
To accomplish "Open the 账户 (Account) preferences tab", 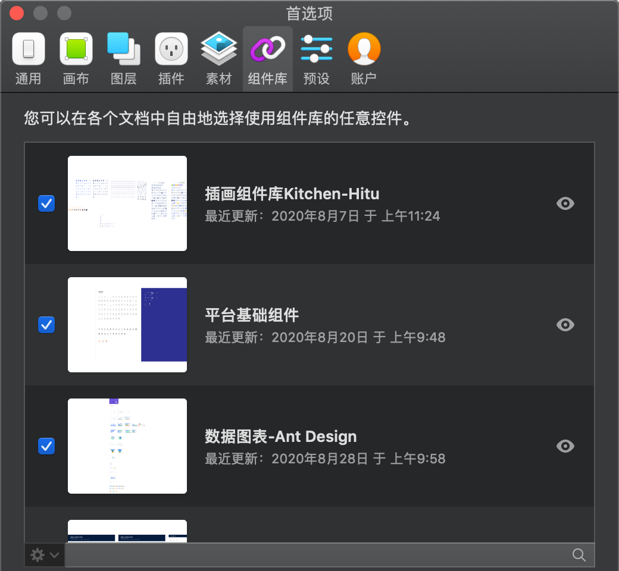I will (x=364, y=59).
